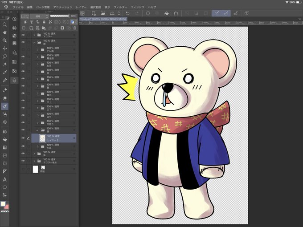Expand the マフラー後ろ layer folder
303x227 pixels.
34,161
